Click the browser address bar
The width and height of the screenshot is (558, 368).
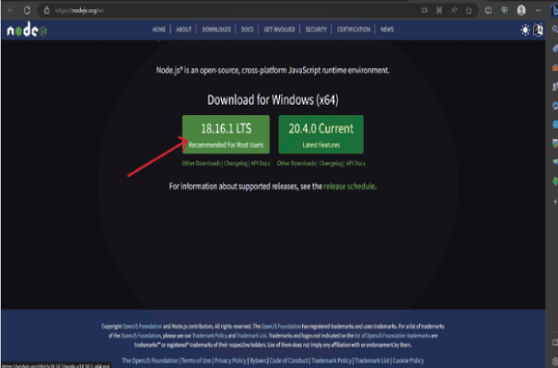point(184,9)
